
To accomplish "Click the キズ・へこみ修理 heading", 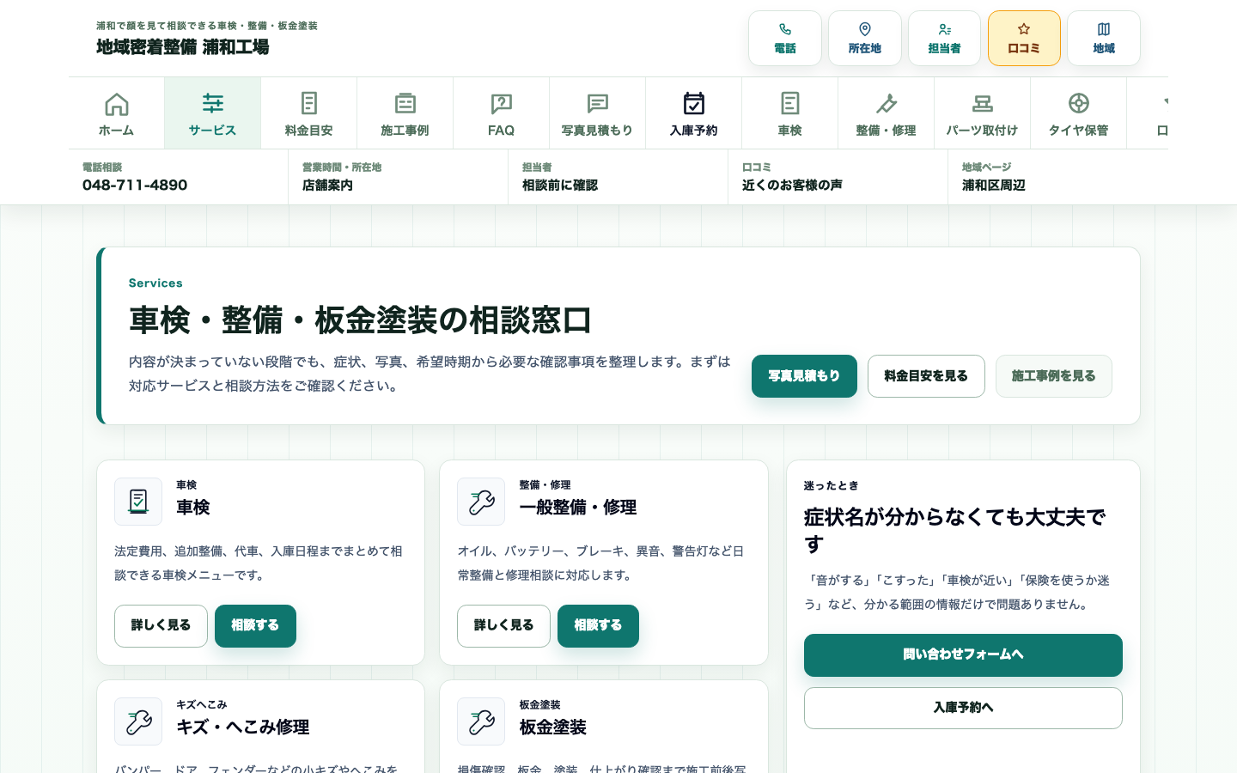I will pos(243,727).
